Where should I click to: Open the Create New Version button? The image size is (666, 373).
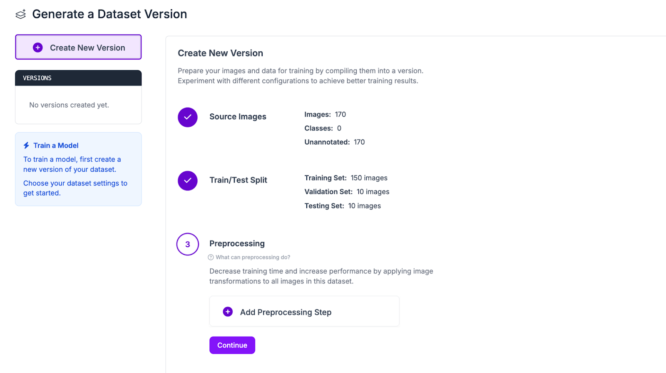[78, 47]
